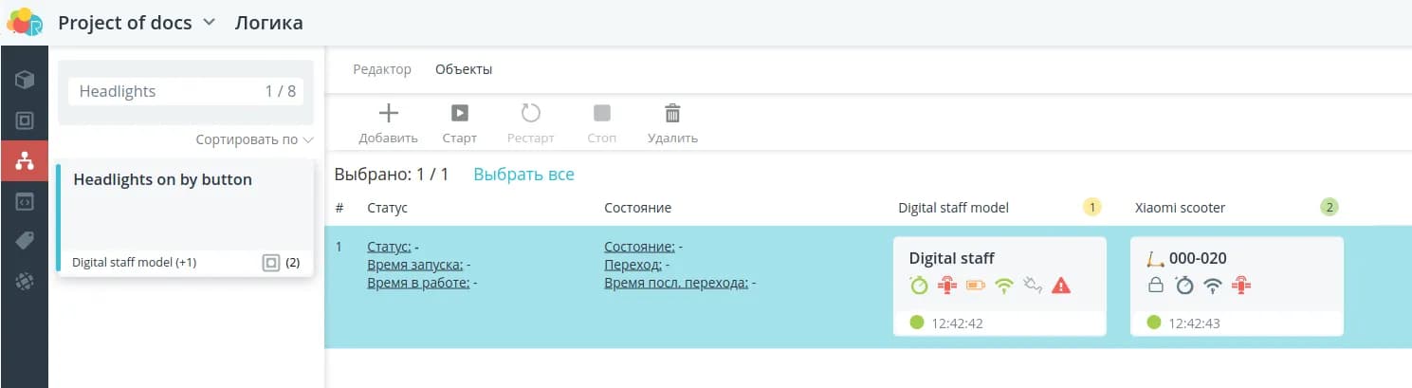Click the Добавить plus button
Viewport: 1412px width, 388px height.
[388, 123]
